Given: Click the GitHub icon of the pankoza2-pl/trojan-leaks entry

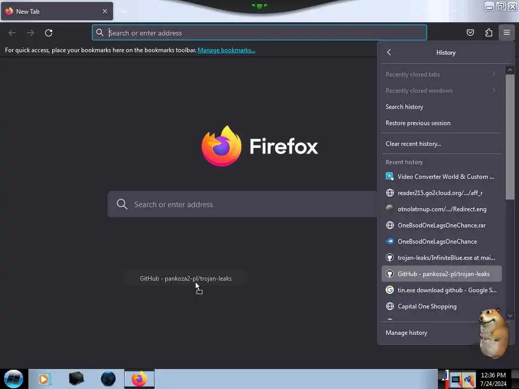Looking at the screenshot, I should [390, 274].
